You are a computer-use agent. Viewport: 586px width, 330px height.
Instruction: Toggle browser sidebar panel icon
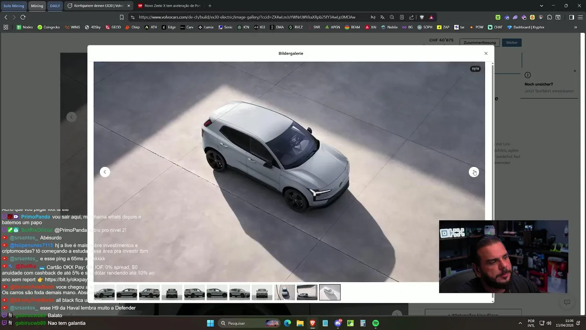pos(571,17)
